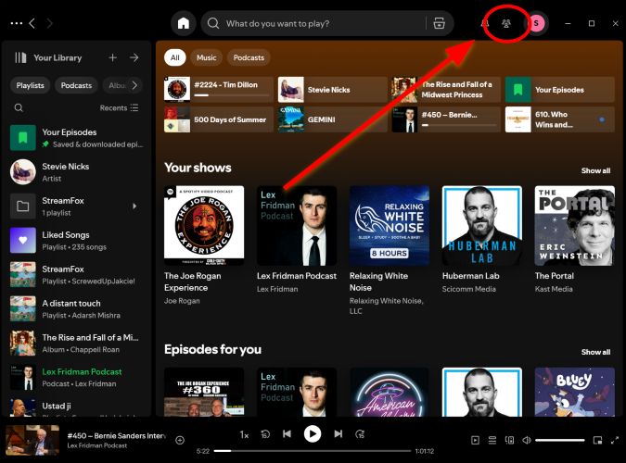The image size is (626, 463).
Task: Click Show all next to Your shows
Action: tap(595, 170)
